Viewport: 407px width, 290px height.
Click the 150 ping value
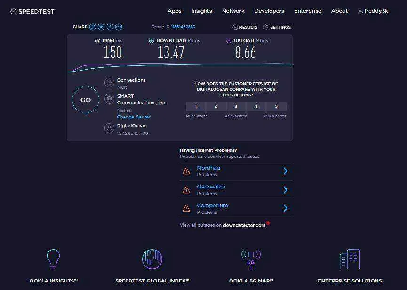click(113, 52)
